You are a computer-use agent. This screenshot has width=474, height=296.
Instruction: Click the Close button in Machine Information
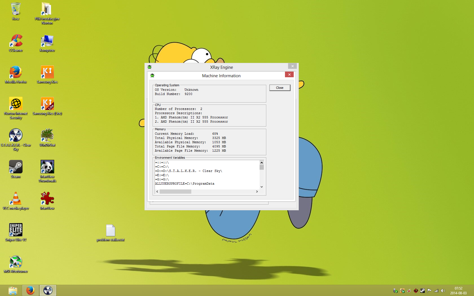coord(280,88)
